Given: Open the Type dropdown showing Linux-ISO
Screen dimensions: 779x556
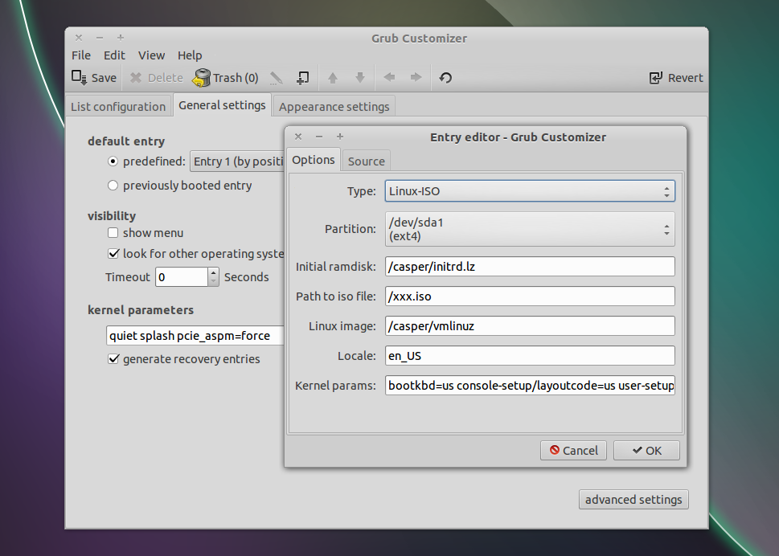Looking at the screenshot, I should 530,191.
